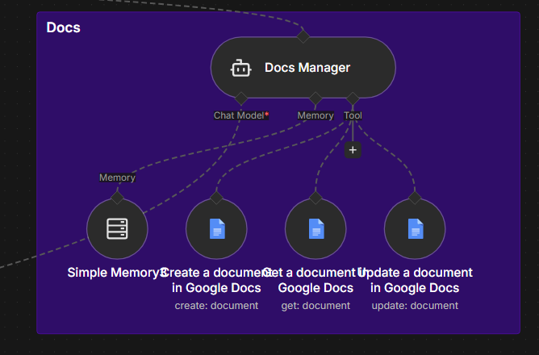Click the 'Memory' label above Simple Memory3
This screenshot has width=539, height=355.
(117, 177)
